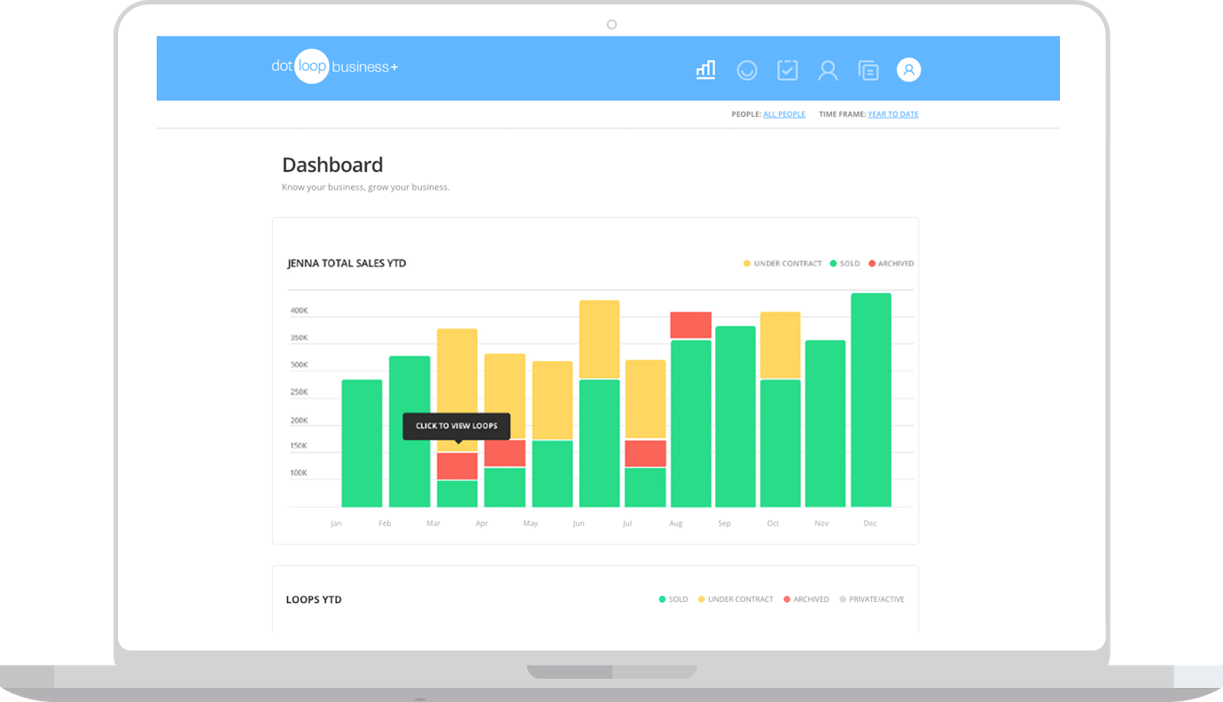Click the green ARCHIVED color dot swatch
The image size is (1223, 702).
tap(873, 263)
